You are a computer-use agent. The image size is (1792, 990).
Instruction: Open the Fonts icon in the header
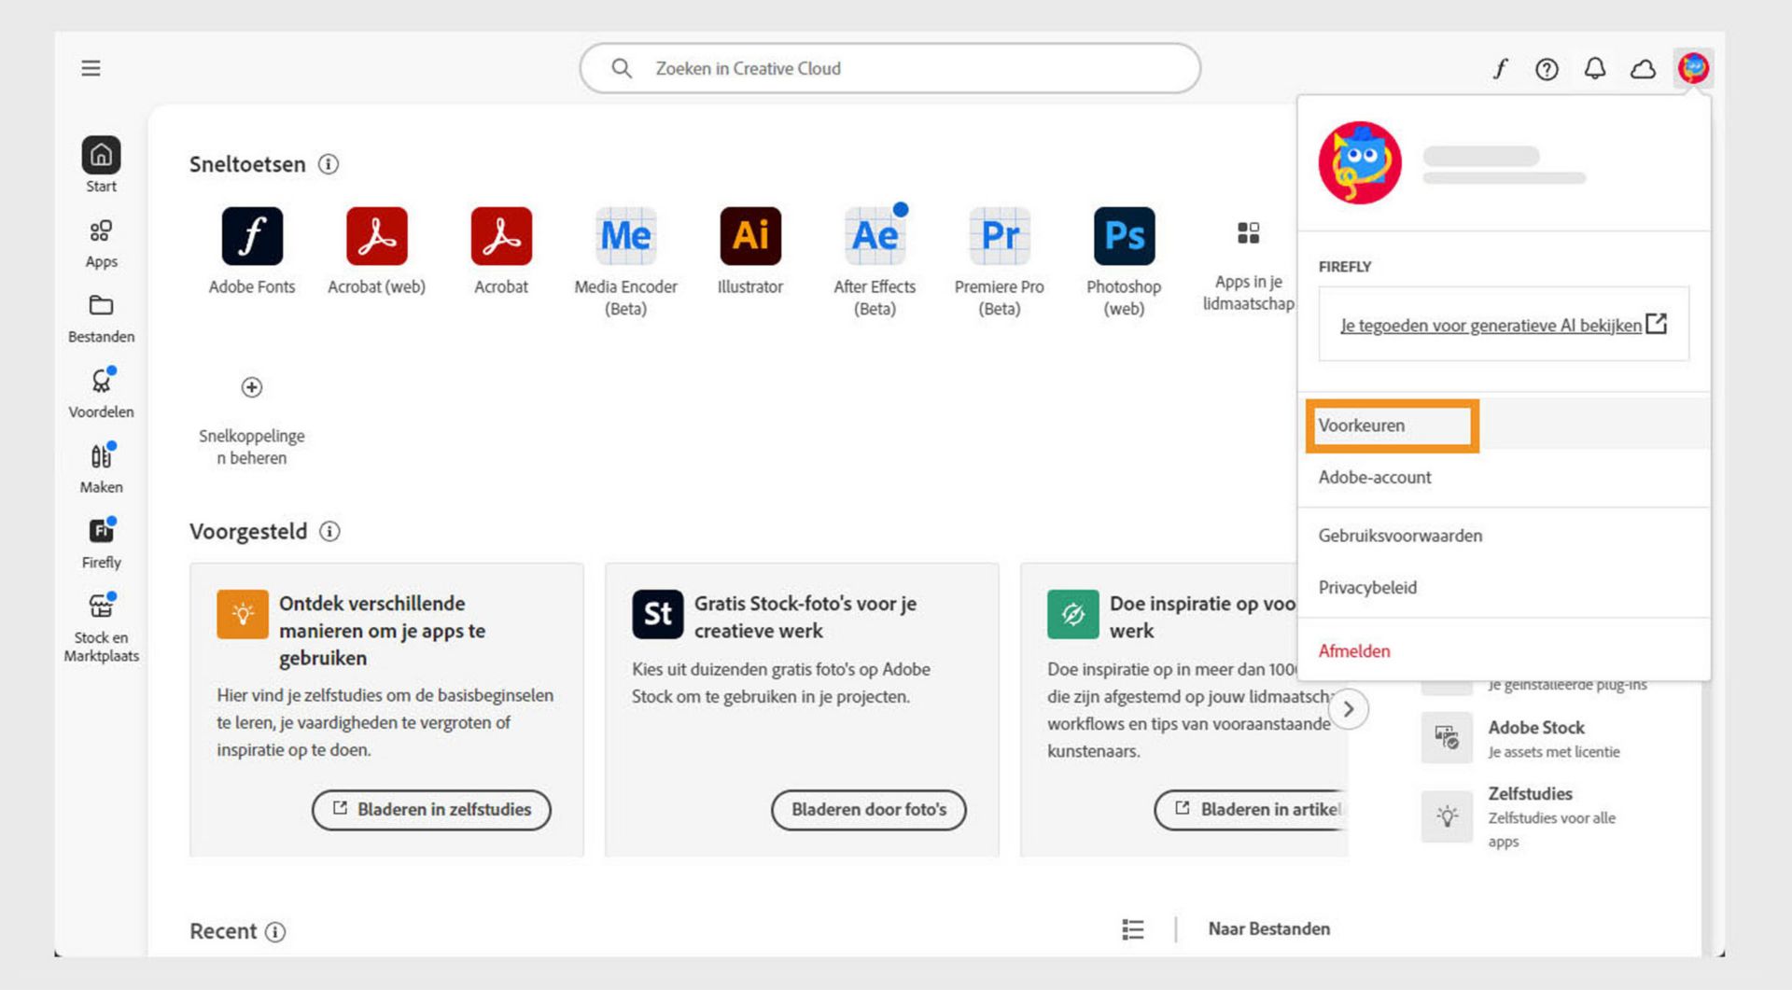pyautogui.click(x=1500, y=68)
